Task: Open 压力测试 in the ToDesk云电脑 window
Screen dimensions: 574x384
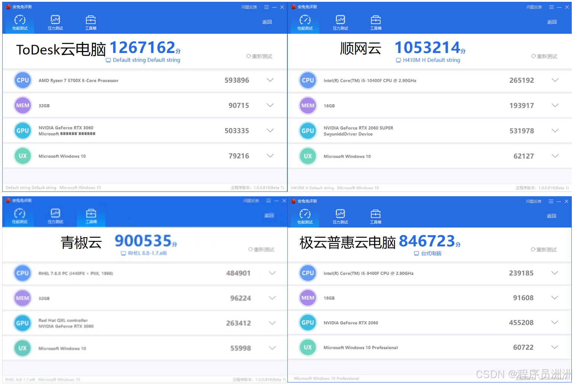Action: [55, 22]
